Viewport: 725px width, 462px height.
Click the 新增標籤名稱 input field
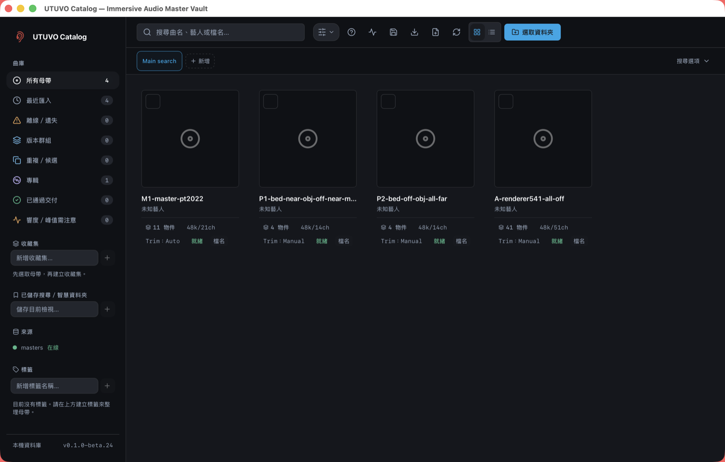pyautogui.click(x=54, y=386)
